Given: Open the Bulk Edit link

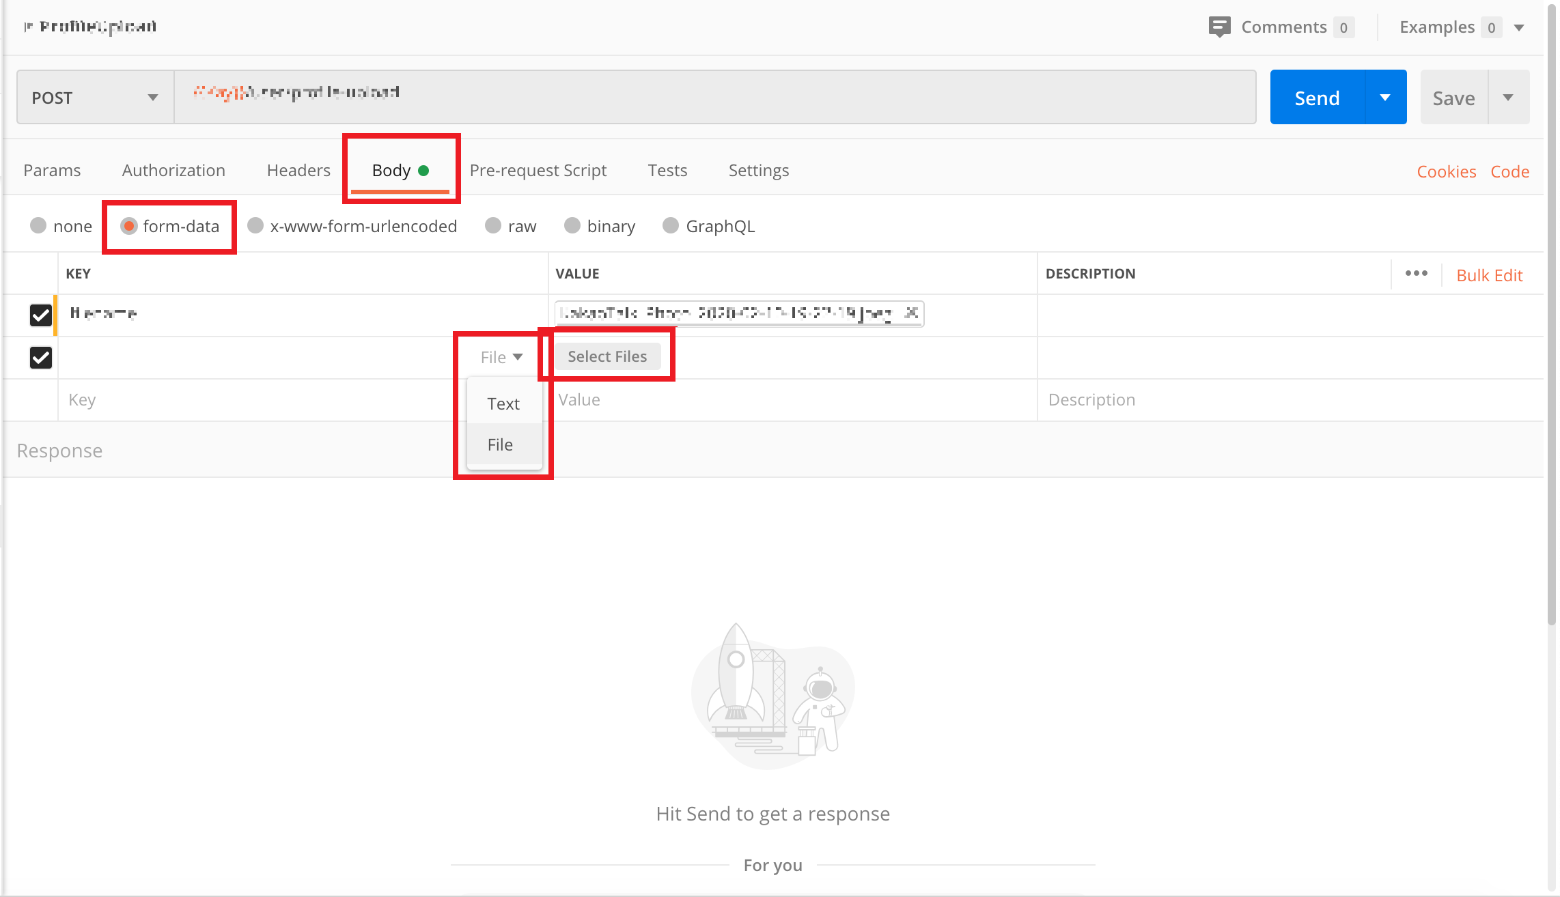Looking at the screenshot, I should point(1489,275).
